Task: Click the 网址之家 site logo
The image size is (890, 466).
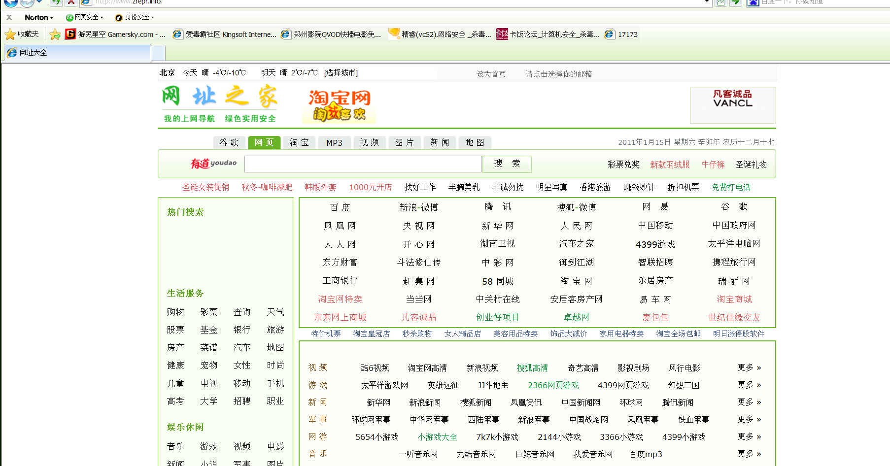Action: [x=220, y=103]
